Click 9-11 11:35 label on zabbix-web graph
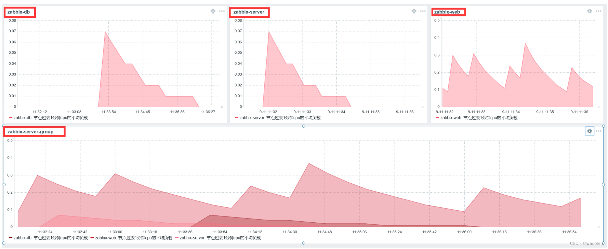The height and width of the screenshot is (249, 608). click(x=545, y=112)
